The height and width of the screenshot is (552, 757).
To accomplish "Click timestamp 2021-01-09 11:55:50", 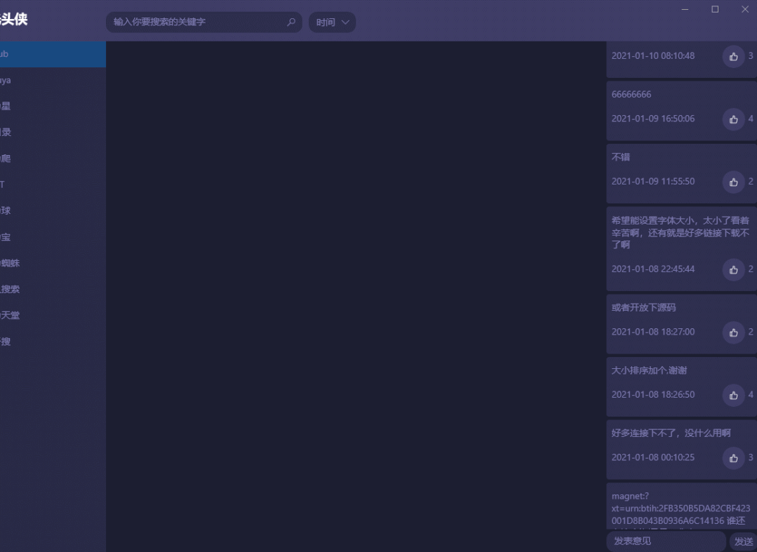I will coord(653,182).
